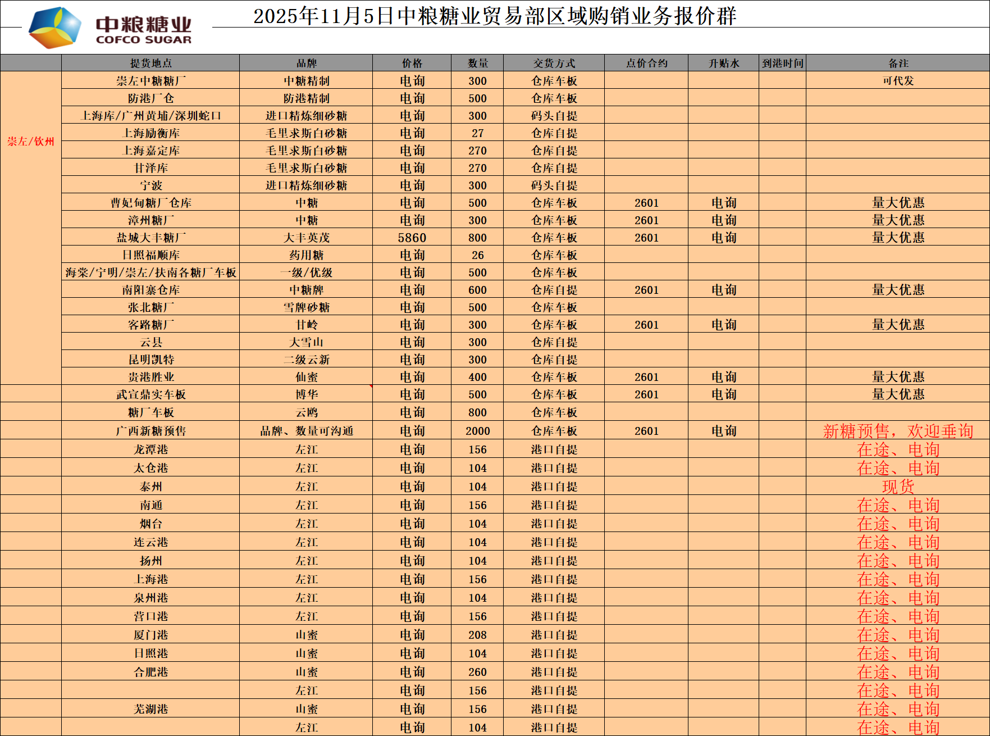
Task: Select the 到港时间 column header
Action: point(782,63)
